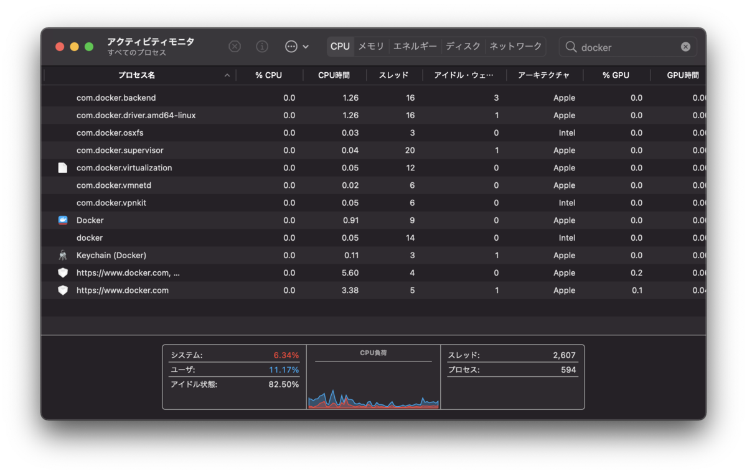Sort by CPU時間 column header

tap(334, 75)
